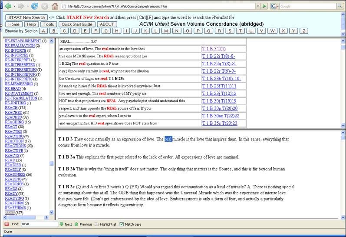Open the RE-TRANSLATION word entry

(x=21, y=98)
